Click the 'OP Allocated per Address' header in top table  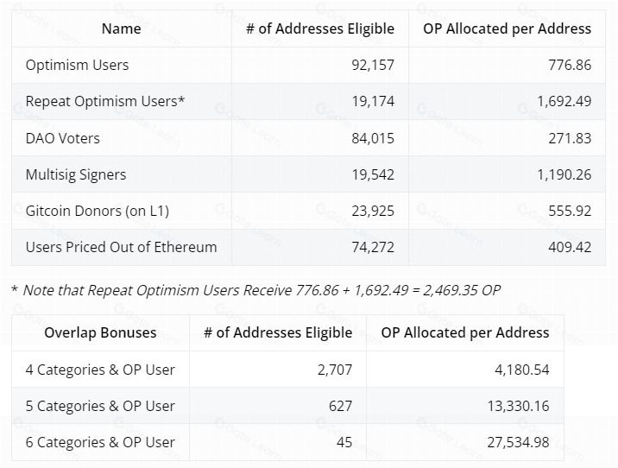click(x=507, y=28)
